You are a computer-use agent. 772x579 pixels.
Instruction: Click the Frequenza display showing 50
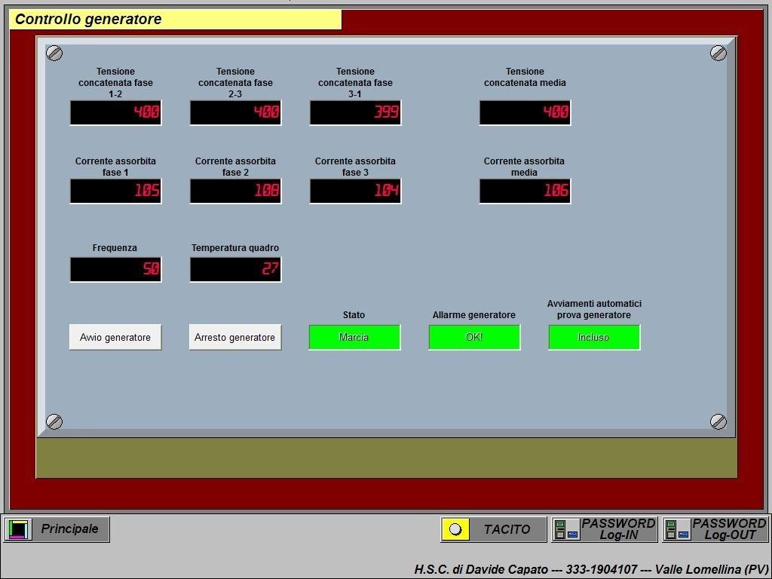[115, 269]
